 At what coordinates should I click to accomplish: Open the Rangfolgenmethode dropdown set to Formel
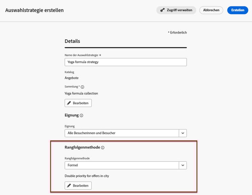[121, 165]
